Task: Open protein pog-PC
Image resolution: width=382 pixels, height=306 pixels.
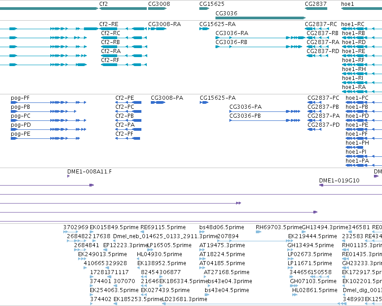Action: tap(21, 116)
